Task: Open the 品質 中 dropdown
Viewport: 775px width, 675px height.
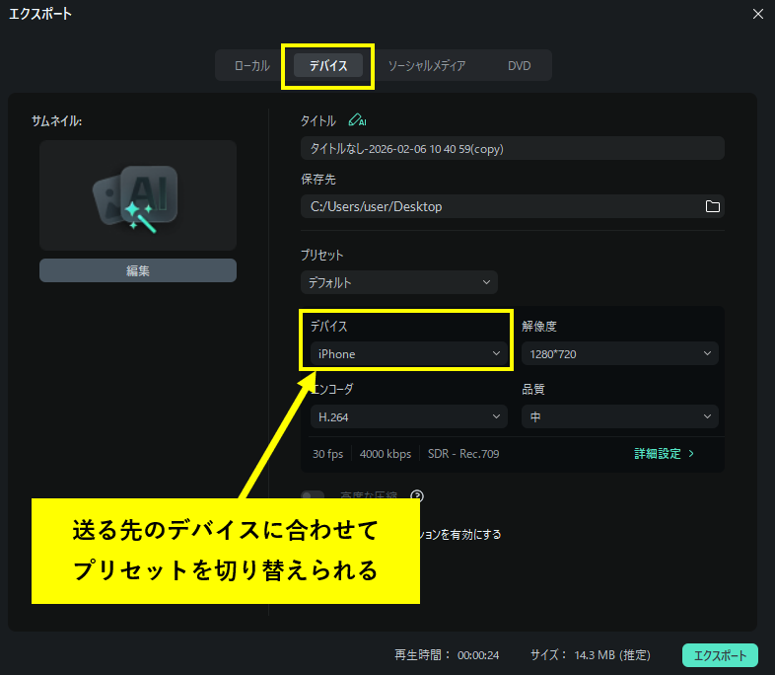Action: tap(620, 416)
